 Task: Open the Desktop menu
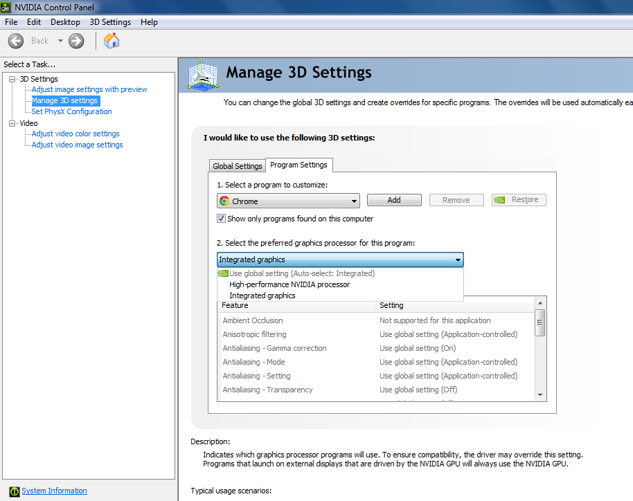coord(65,22)
